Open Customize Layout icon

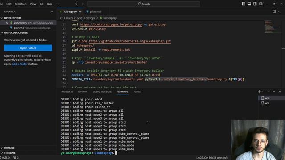(261, 4)
